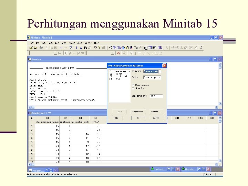Click the kekuatan tarik column name cell
This screenshot has height=186, width=248.
80,122
